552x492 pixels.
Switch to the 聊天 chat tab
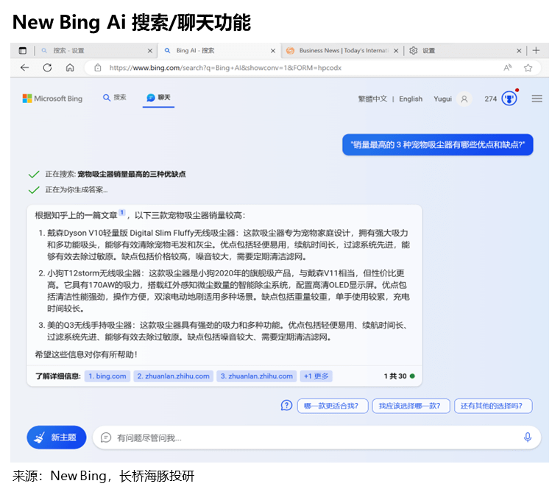tap(158, 98)
